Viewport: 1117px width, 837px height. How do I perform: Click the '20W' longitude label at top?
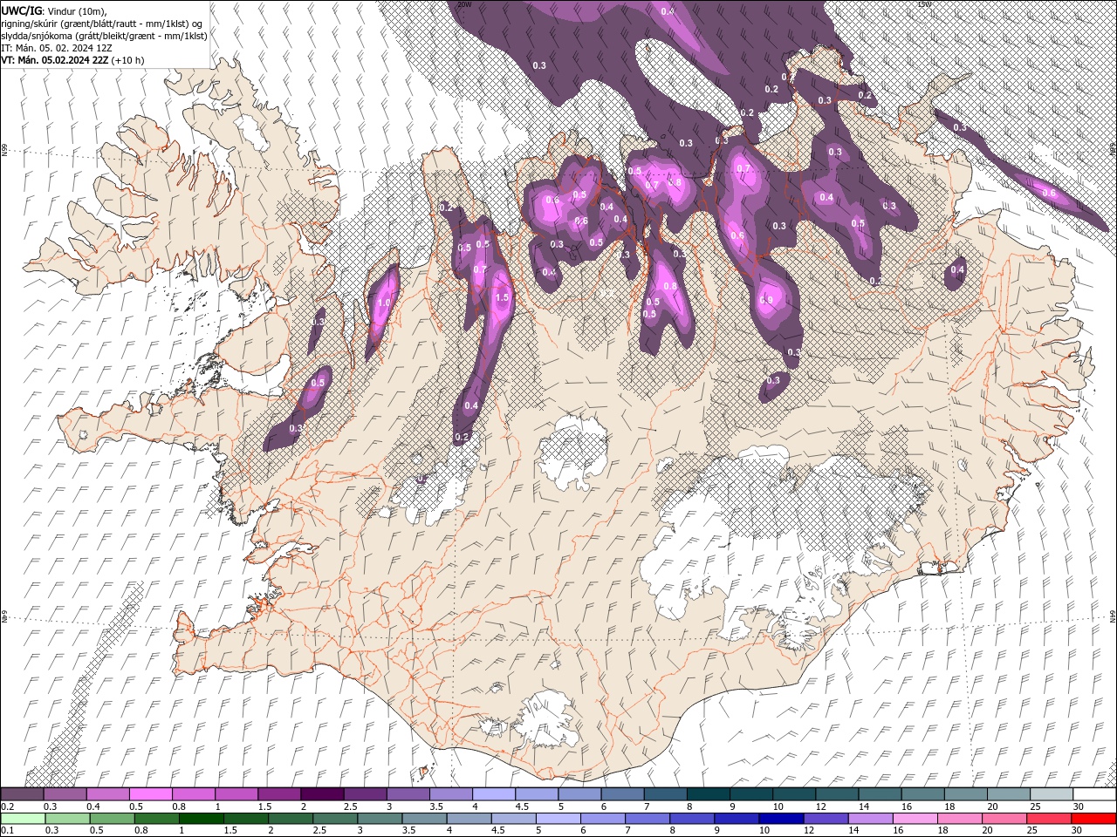[x=463, y=4]
